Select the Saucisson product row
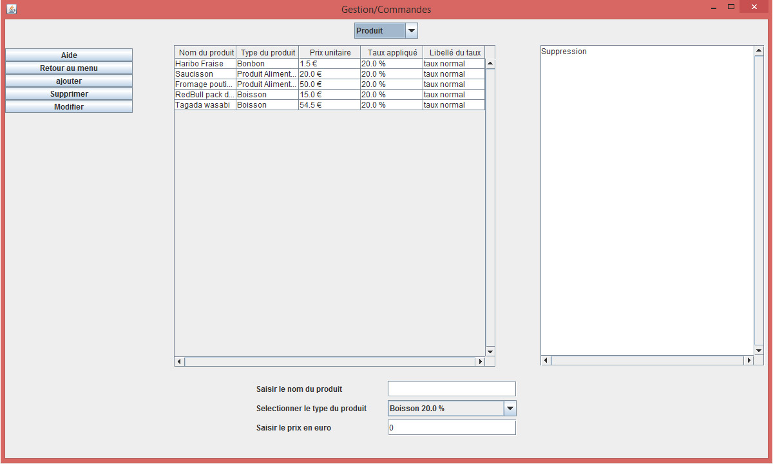Viewport: 773px width, 464px height. [x=205, y=74]
